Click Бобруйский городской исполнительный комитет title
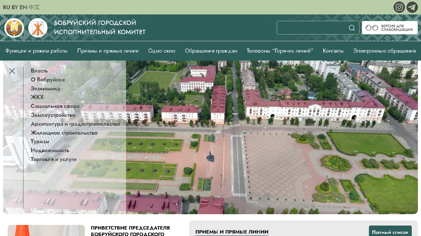This screenshot has height=236, width=421. [x=100, y=27]
